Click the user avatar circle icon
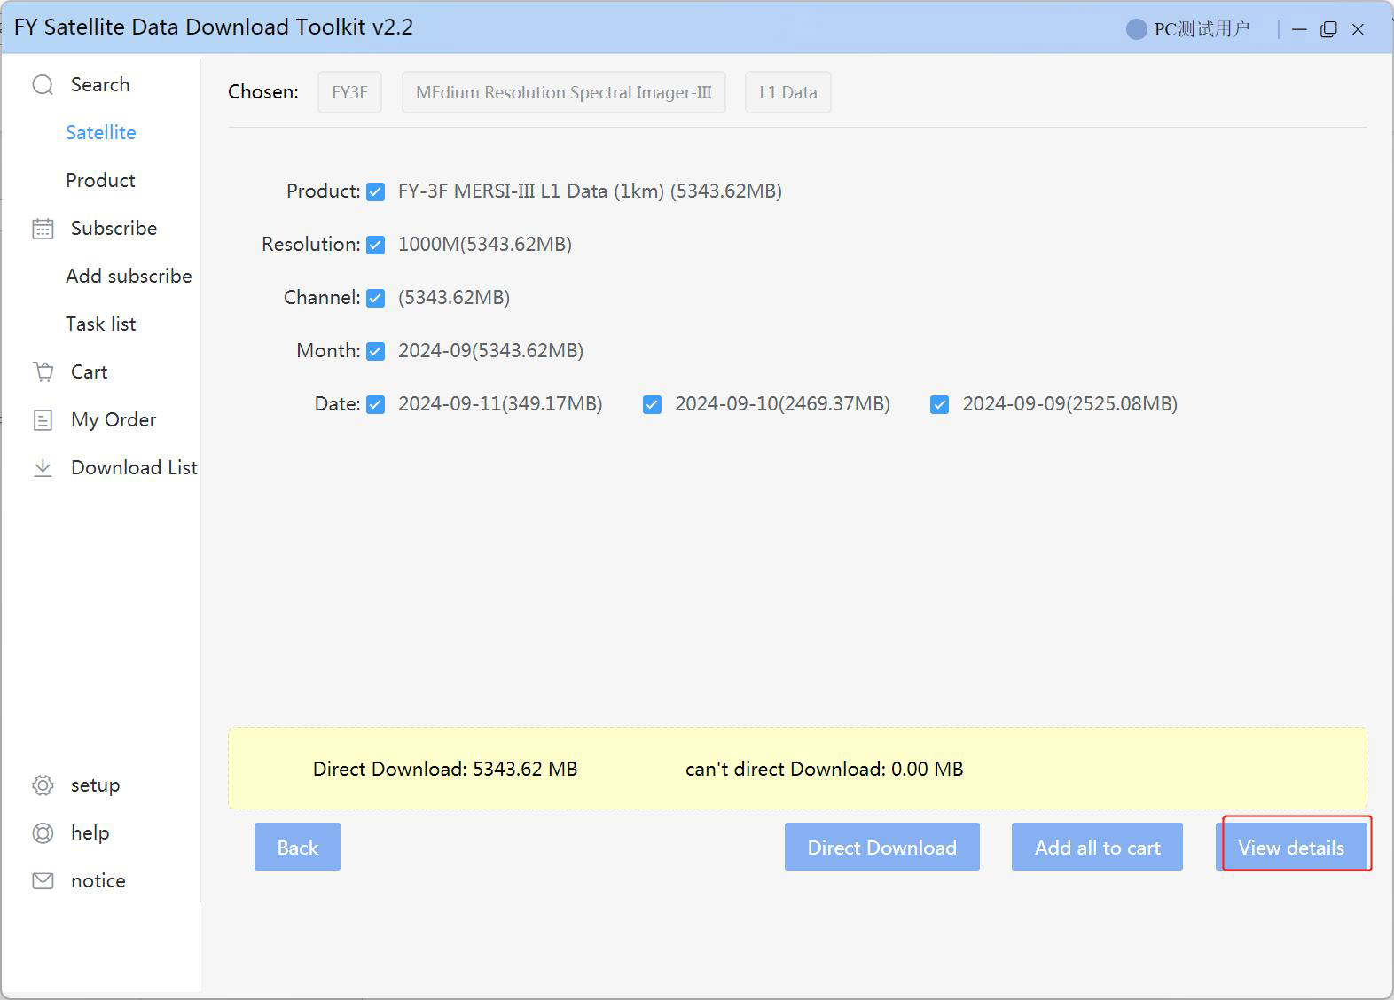 click(x=1136, y=29)
